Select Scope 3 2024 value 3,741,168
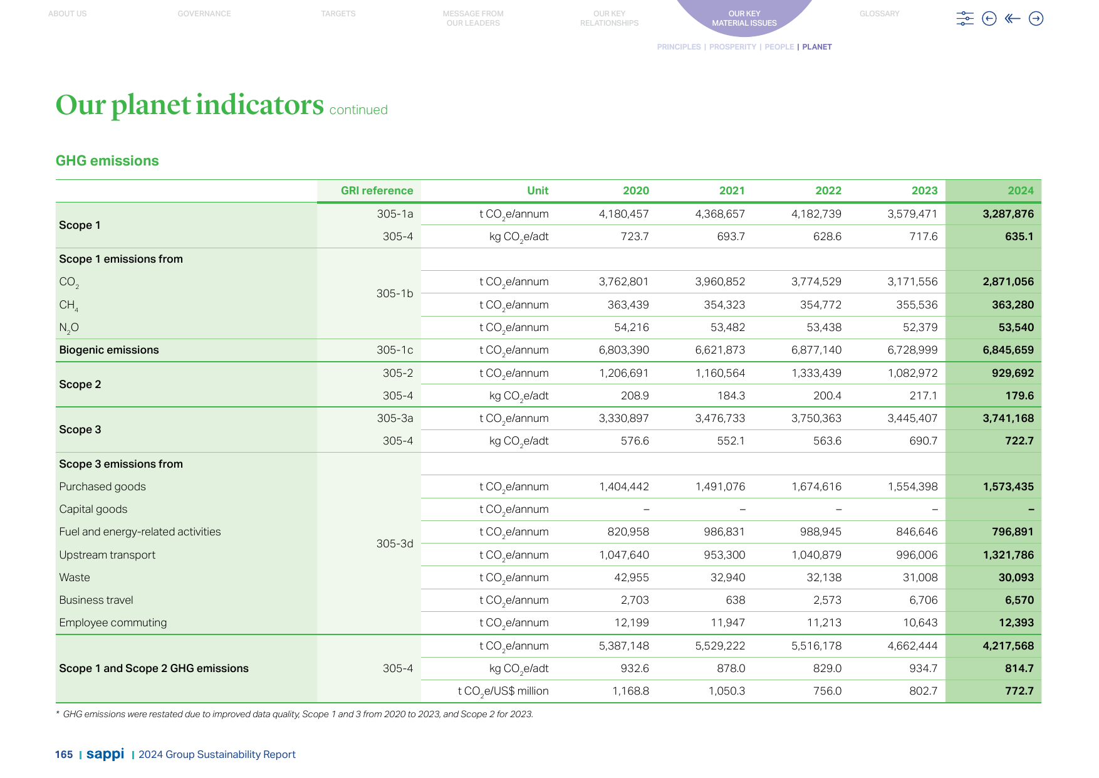This screenshot has height=778, width=1099. click(x=1008, y=418)
